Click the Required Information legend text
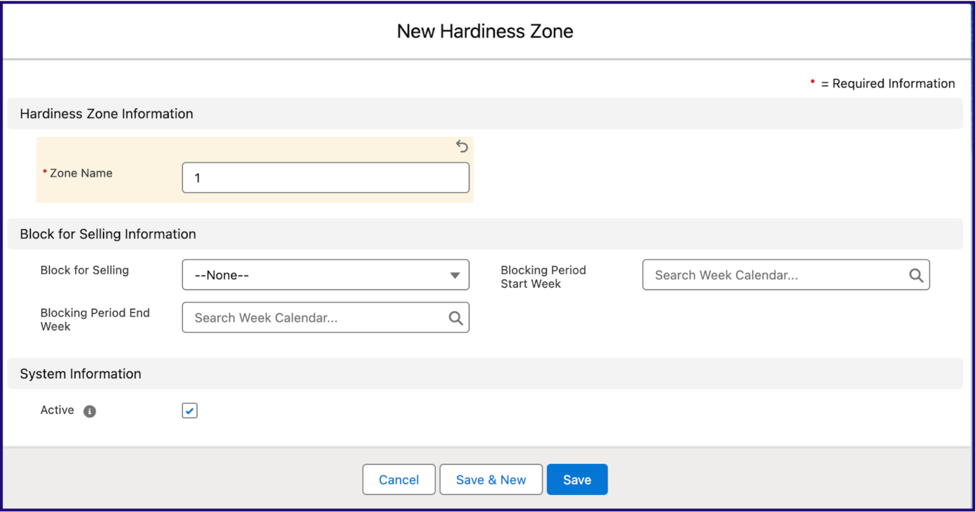The width and height of the screenshot is (976, 512). pos(888,83)
